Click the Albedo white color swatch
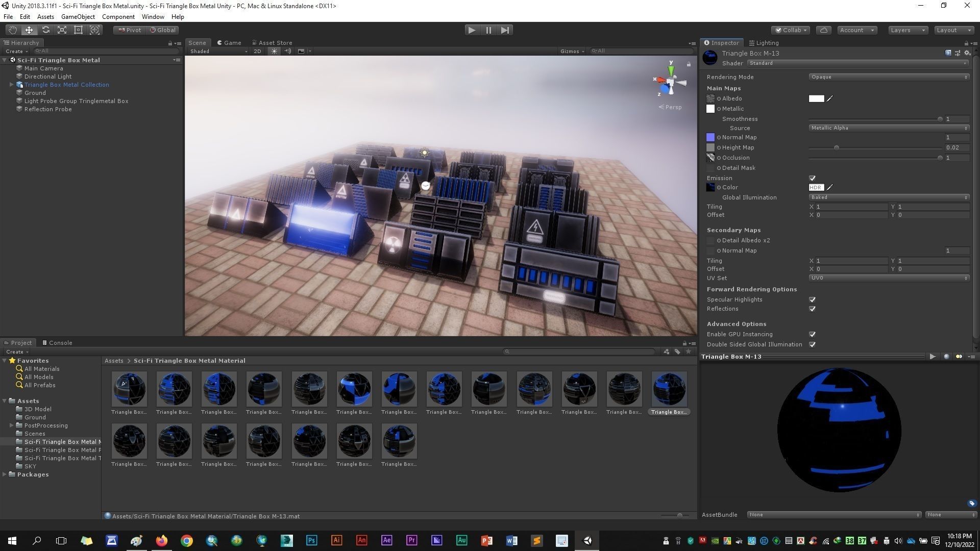Image resolution: width=980 pixels, height=551 pixels. click(x=816, y=98)
